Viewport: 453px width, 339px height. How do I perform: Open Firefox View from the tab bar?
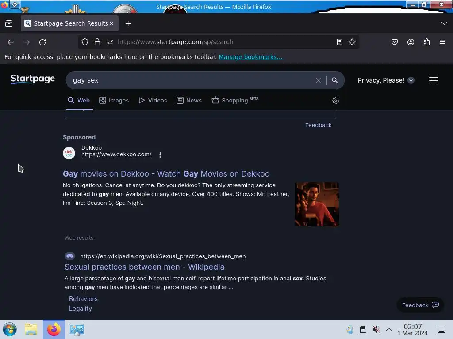pos(9,23)
